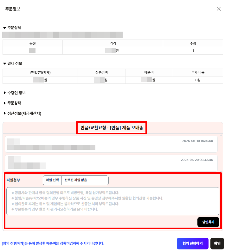This screenshot has width=225, height=251.
Task: Focus the reply message text area
Action: [x=113, y=201]
